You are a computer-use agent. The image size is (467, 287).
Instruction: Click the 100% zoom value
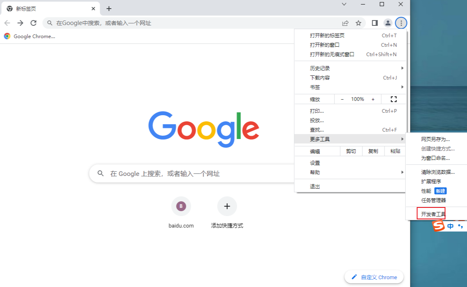click(x=357, y=99)
